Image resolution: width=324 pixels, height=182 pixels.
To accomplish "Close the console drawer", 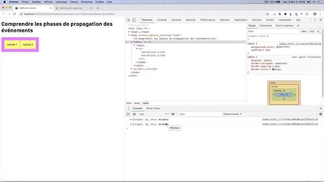I will 320,108.
